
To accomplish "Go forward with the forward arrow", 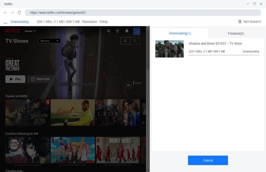I will pos(12,13).
